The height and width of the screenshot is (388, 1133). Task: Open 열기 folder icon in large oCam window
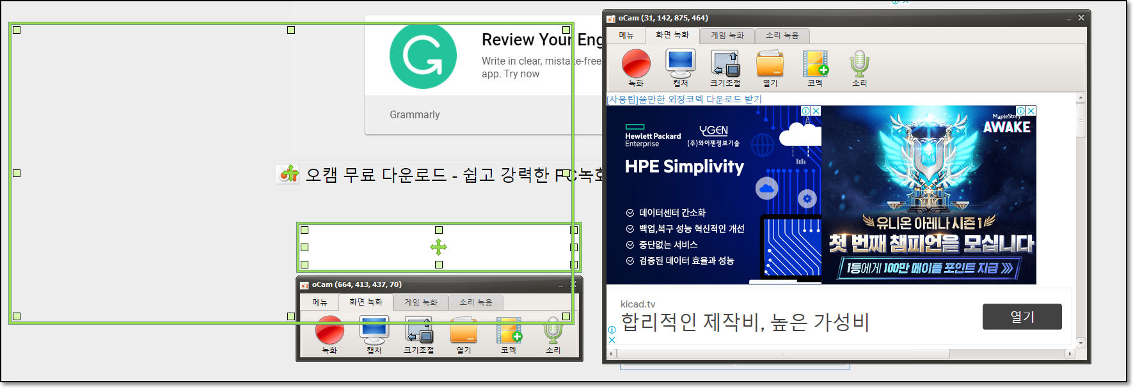[x=770, y=64]
